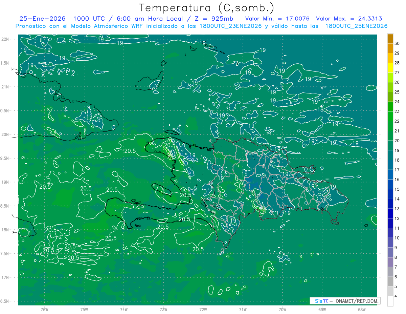Click the "70W" longitude axis label

click(283, 310)
